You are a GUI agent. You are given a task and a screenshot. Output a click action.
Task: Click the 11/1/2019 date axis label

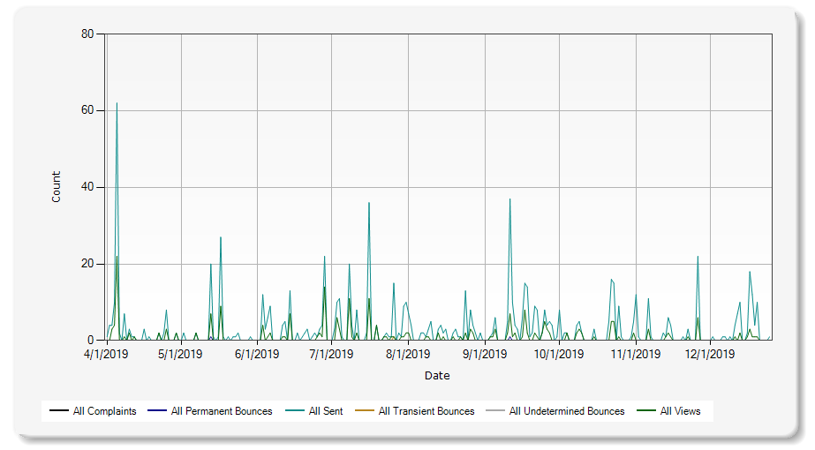[636, 355]
